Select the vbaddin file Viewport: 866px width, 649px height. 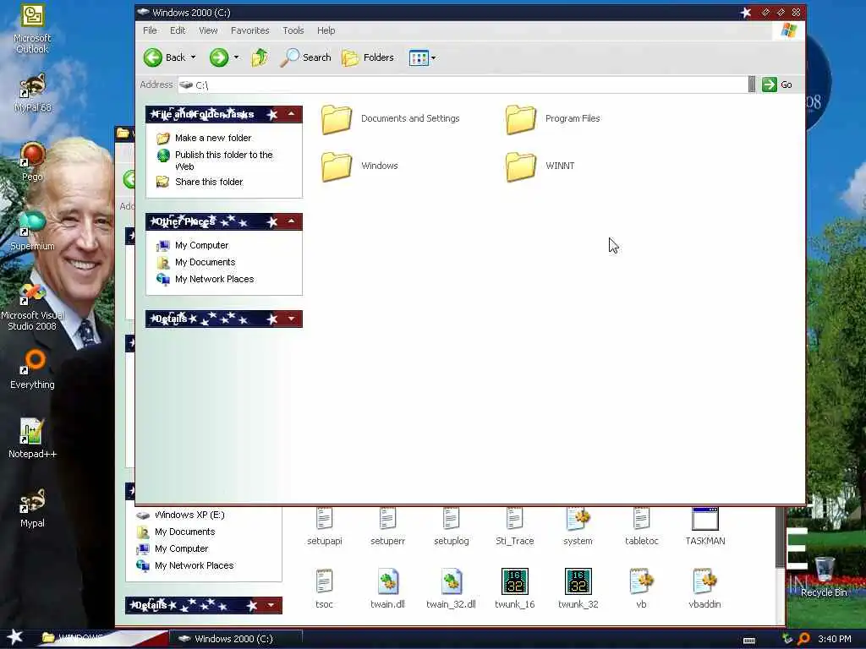(704, 588)
